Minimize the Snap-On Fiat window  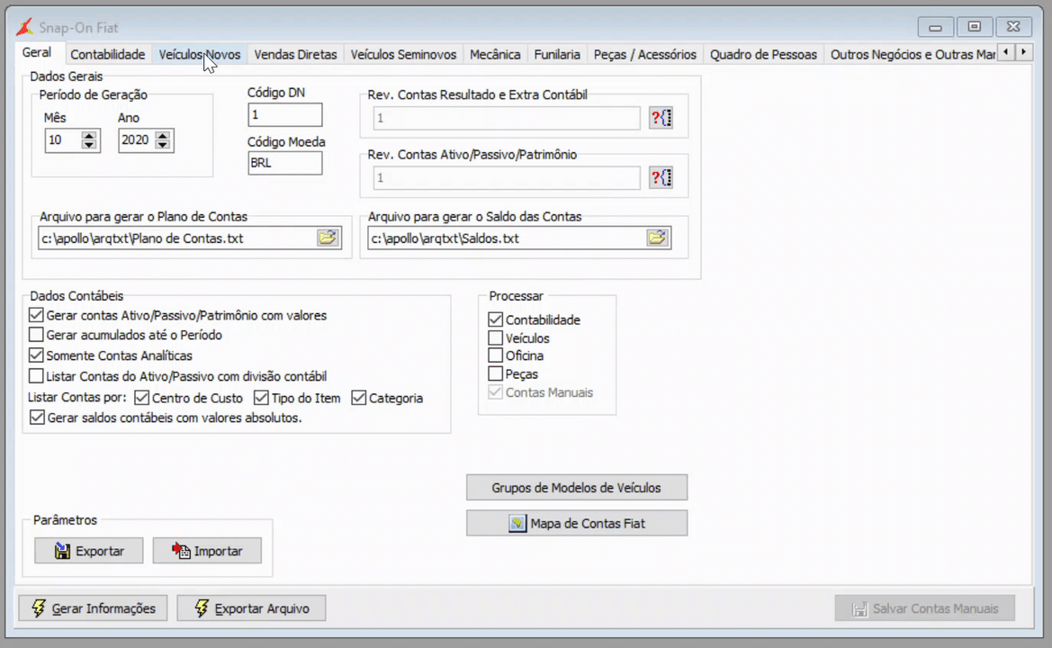tap(935, 28)
